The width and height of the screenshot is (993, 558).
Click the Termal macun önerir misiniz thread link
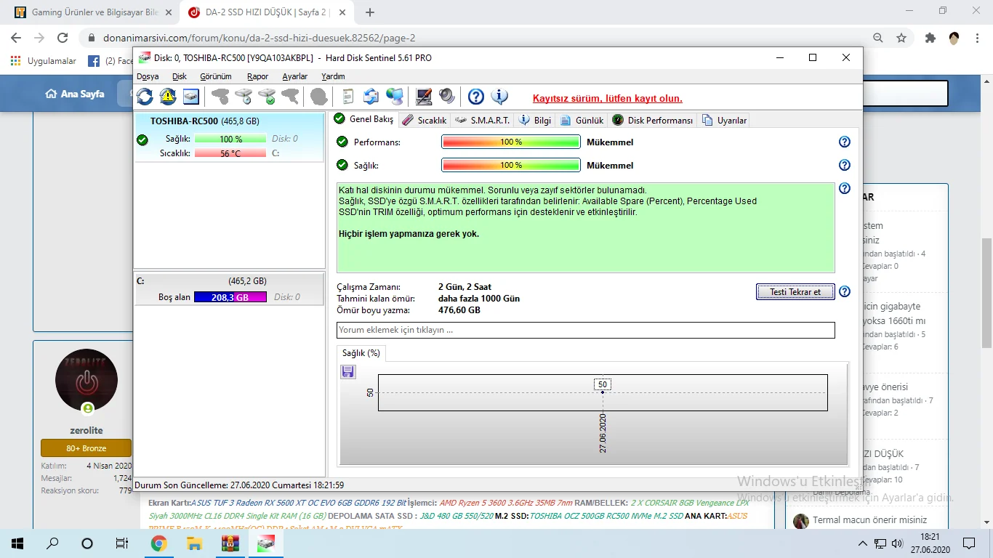click(870, 519)
